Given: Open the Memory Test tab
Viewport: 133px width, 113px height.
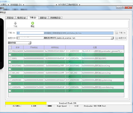Looking at the screenshot, I should (x=56, y=18).
